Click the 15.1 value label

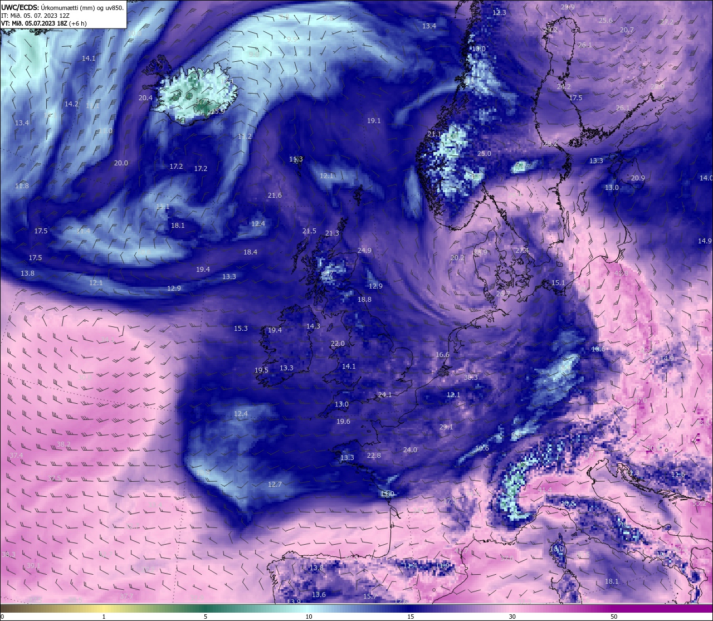[558, 283]
